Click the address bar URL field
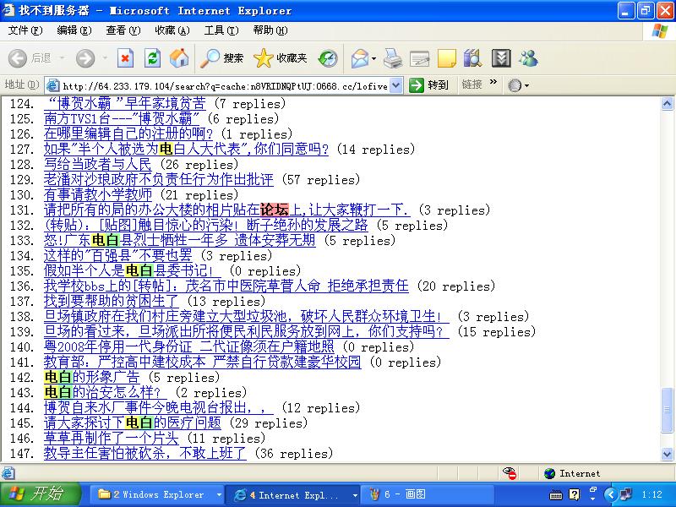The height and width of the screenshot is (507, 676). 224,85
